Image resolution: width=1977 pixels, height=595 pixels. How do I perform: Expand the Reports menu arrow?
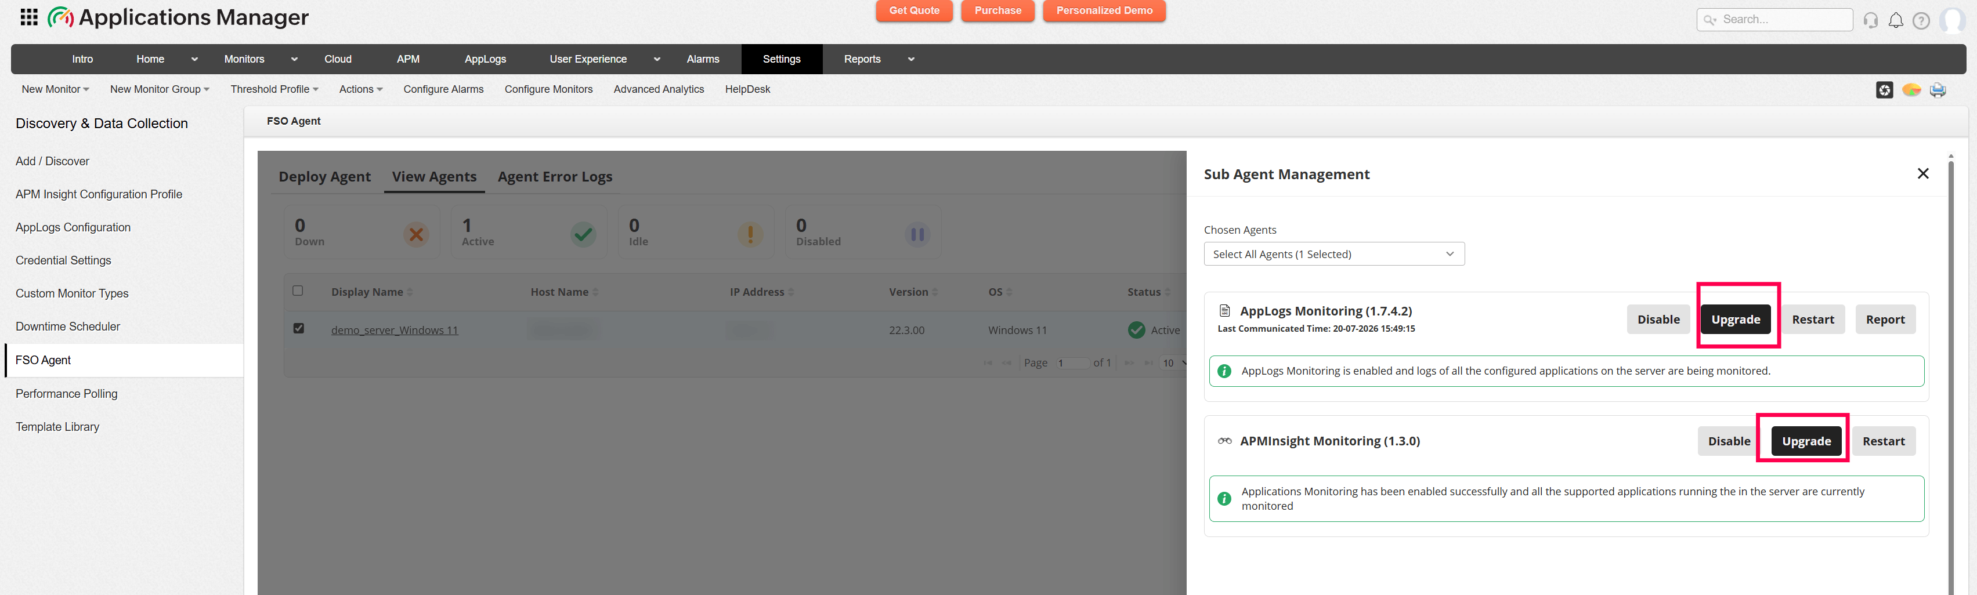[911, 59]
